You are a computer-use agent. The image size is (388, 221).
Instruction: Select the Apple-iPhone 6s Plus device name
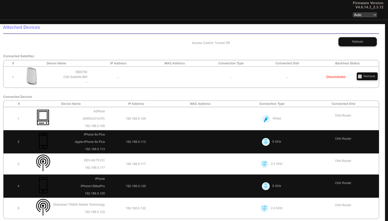[x=90, y=142]
